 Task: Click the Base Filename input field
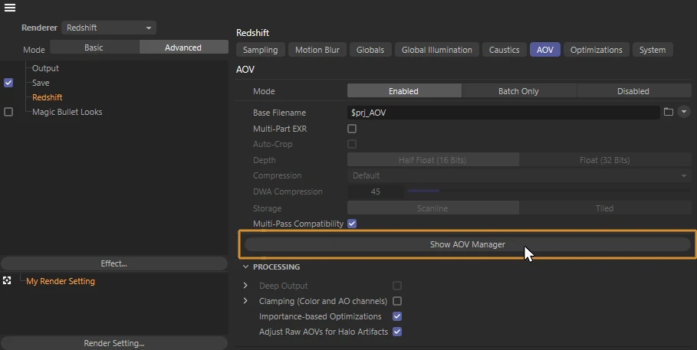(x=503, y=113)
